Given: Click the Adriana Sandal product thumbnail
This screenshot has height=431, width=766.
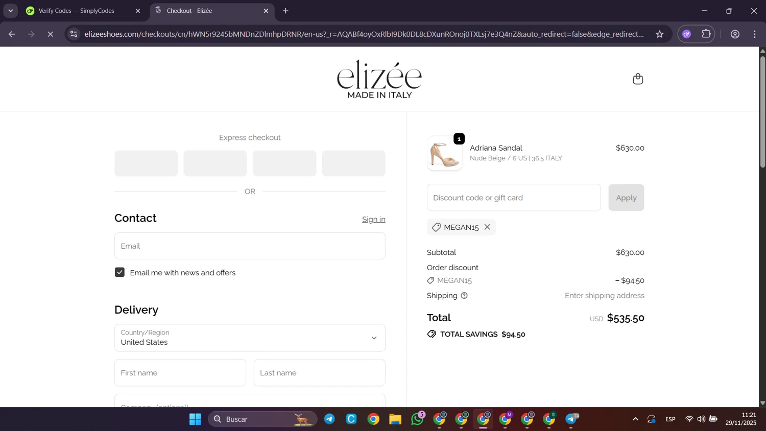Looking at the screenshot, I should click(445, 154).
